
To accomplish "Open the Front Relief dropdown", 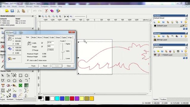I will pos(186,48).
